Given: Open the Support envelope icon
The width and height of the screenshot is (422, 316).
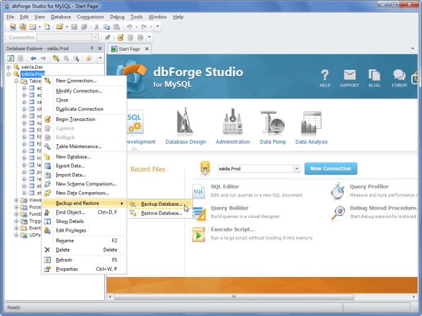Looking at the screenshot, I should tap(349, 75).
